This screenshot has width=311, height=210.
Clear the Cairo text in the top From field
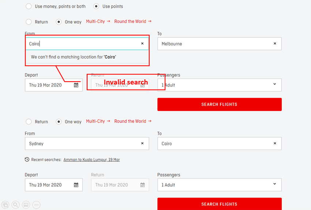point(142,44)
